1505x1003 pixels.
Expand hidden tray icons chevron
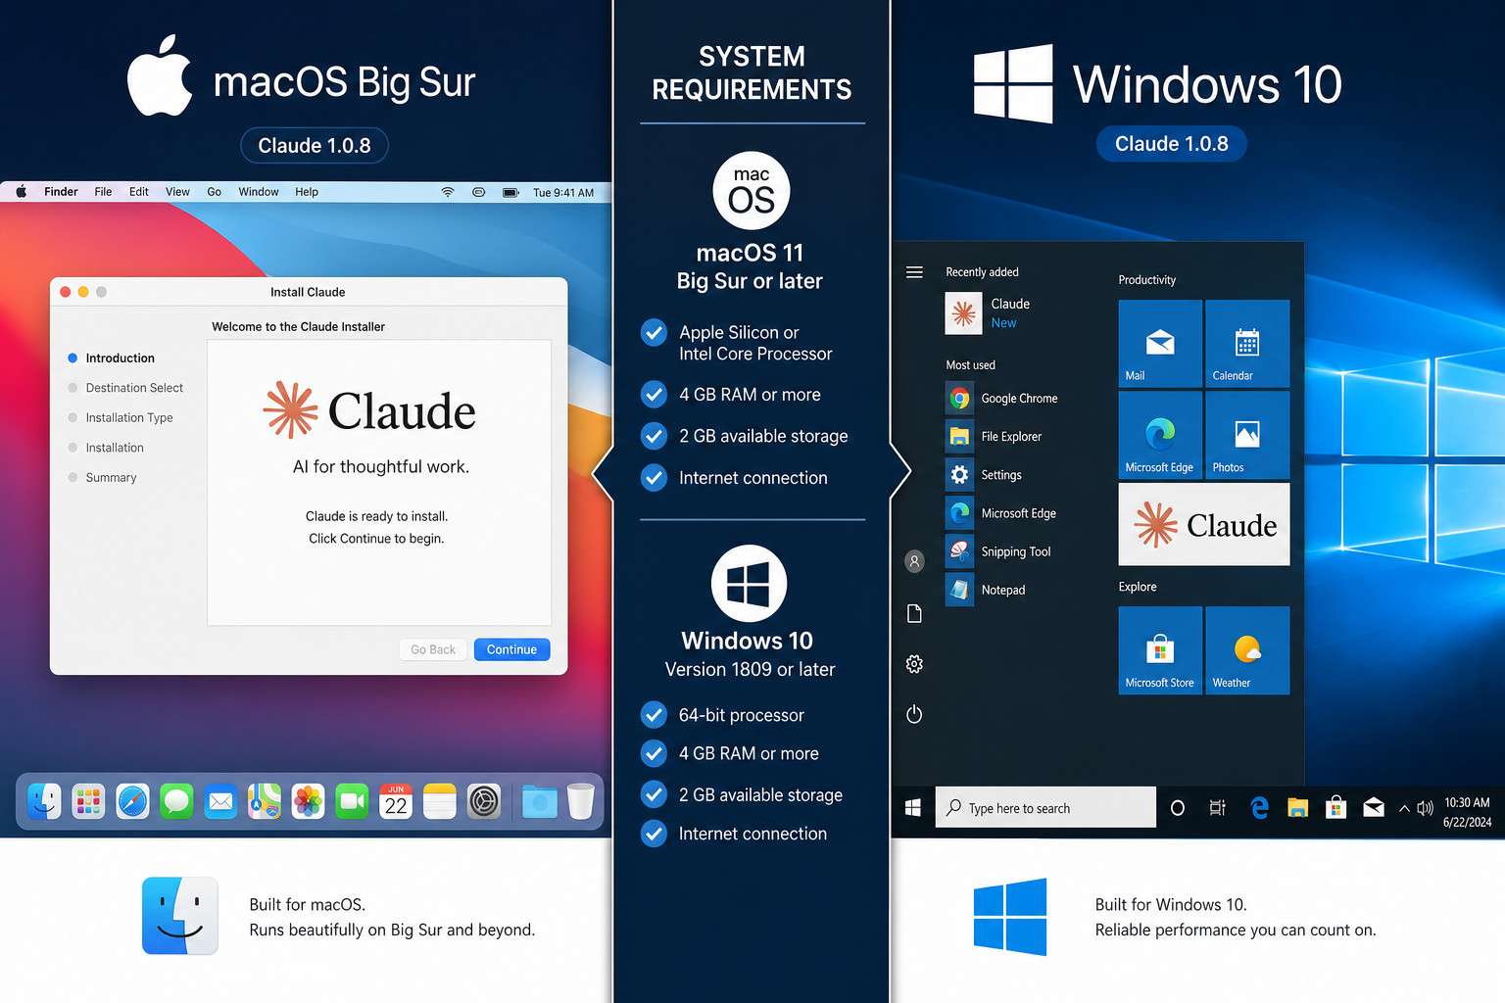click(1404, 808)
